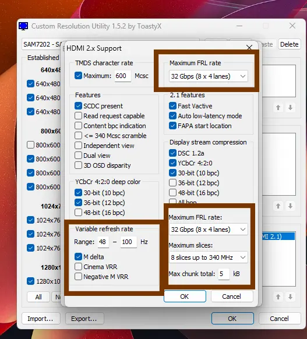Image resolution: width=307 pixels, height=339 pixels.
Task: Open the Maximum slices dropdown
Action: coord(209,257)
